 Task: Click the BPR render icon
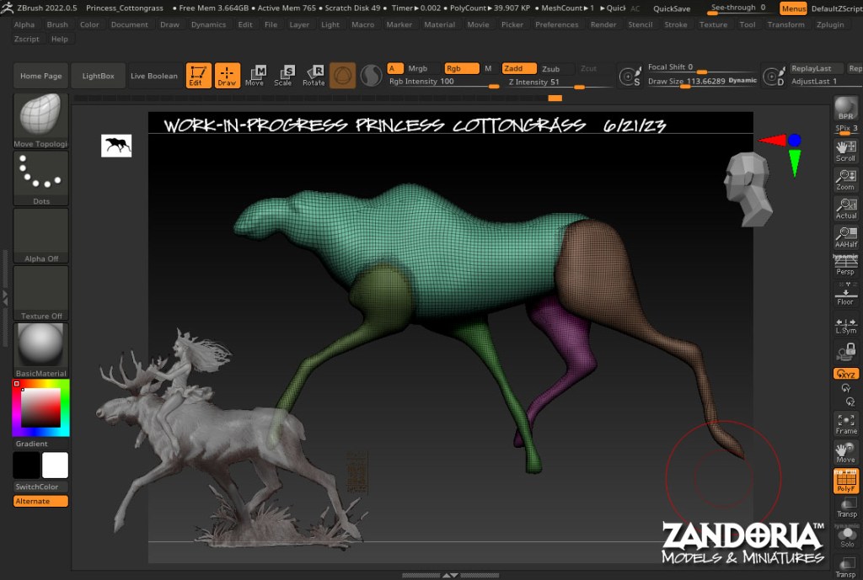[845, 109]
